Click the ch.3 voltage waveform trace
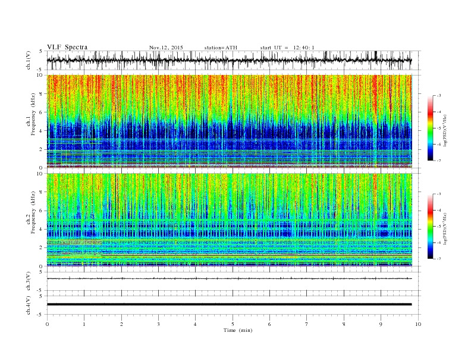This screenshot has height=364, width=471. click(x=230, y=279)
